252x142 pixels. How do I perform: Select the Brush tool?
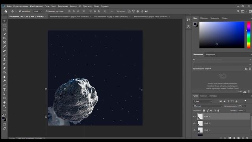[4, 55]
